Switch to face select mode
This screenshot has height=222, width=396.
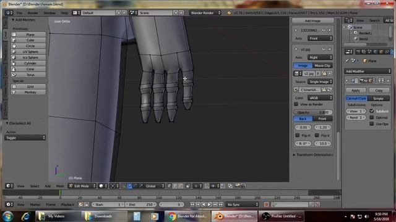(x=181, y=186)
